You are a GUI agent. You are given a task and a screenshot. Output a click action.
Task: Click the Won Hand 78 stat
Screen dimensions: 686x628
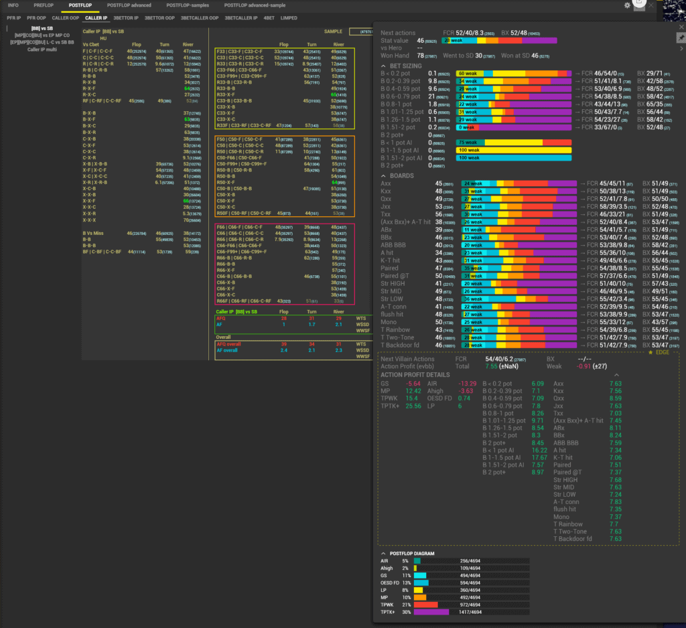tap(409, 56)
